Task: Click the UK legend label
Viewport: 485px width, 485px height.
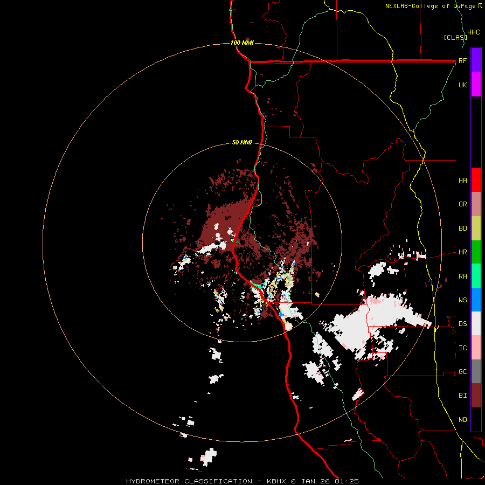Action: (x=462, y=85)
